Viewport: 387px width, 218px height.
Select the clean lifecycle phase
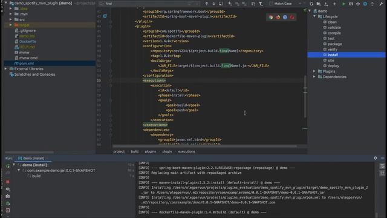(332, 22)
